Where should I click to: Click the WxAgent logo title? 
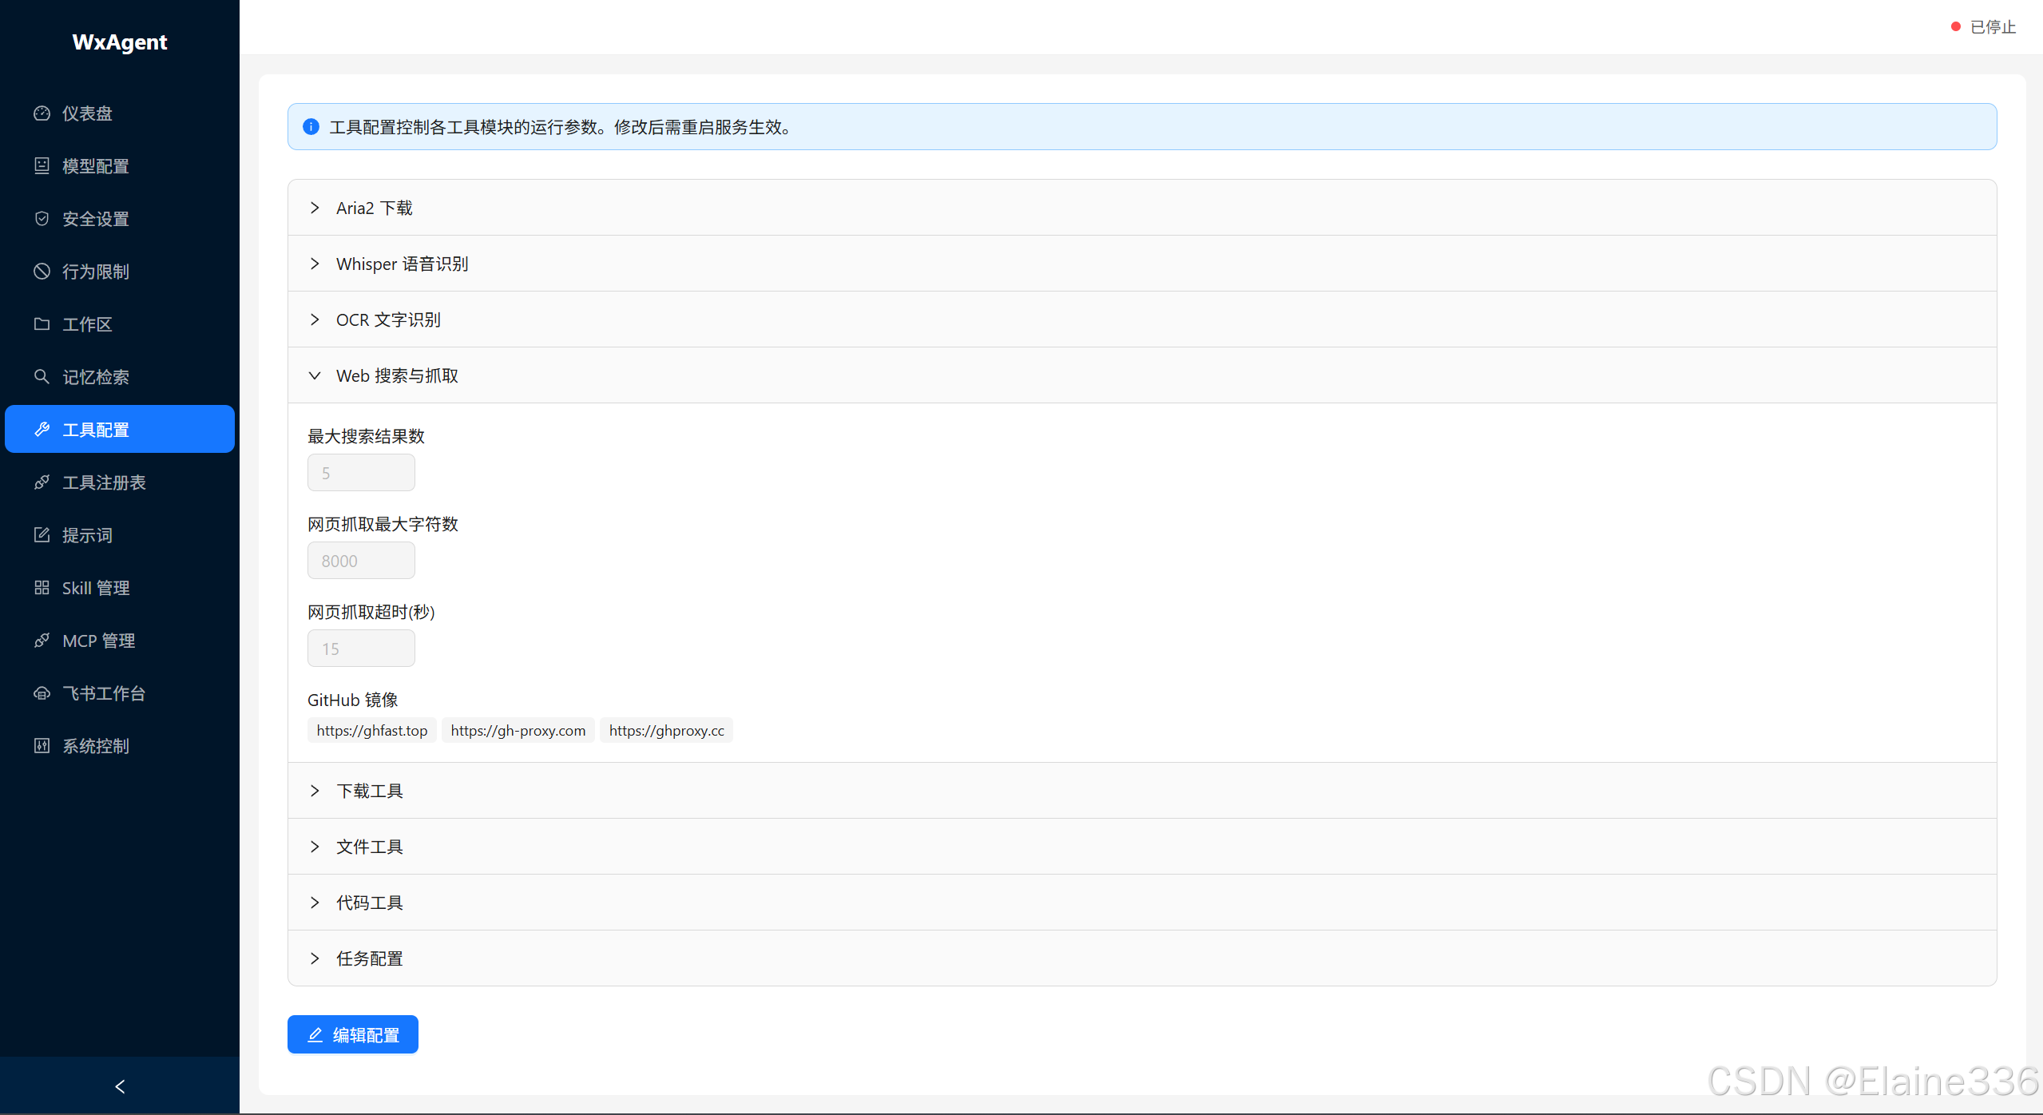tap(120, 42)
